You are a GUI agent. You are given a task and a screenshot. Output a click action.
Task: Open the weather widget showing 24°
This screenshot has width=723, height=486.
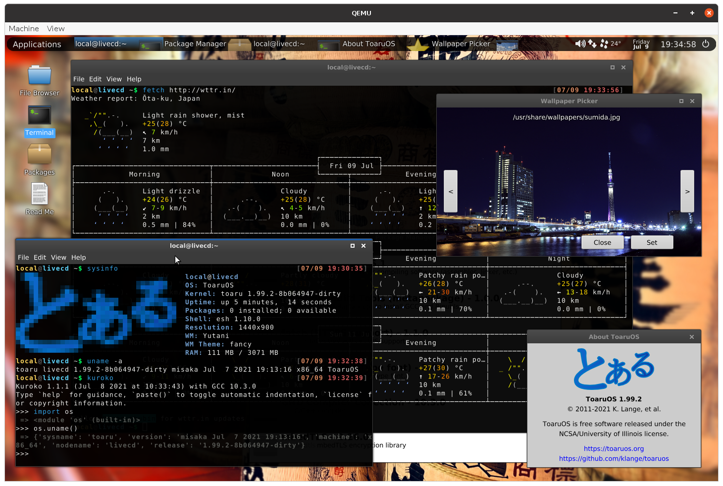(x=610, y=44)
